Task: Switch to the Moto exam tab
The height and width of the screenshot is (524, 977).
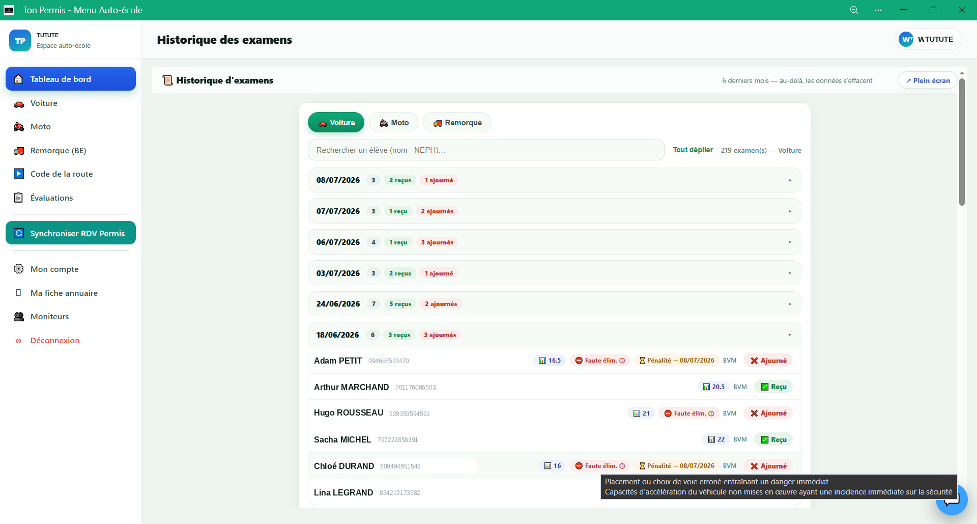Action: [x=394, y=122]
